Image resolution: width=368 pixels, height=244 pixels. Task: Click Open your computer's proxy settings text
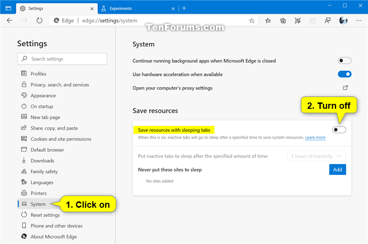pos(173,88)
